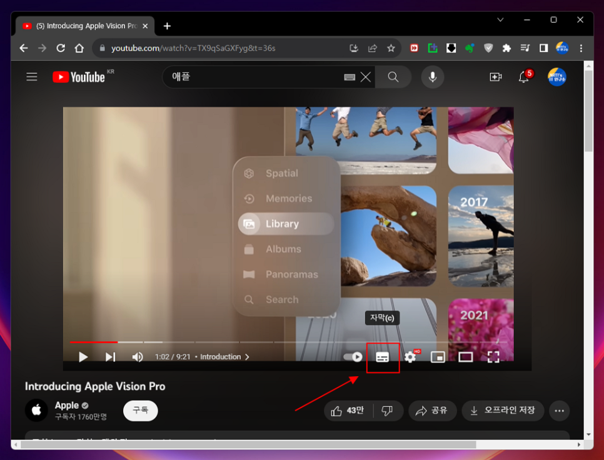This screenshot has height=460, width=604.
Task: Start voice search with the microphone
Action: tap(433, 77)
